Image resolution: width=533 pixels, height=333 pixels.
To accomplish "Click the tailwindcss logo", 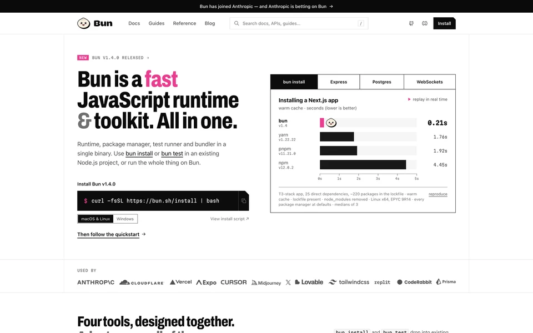I will point(349,282).
